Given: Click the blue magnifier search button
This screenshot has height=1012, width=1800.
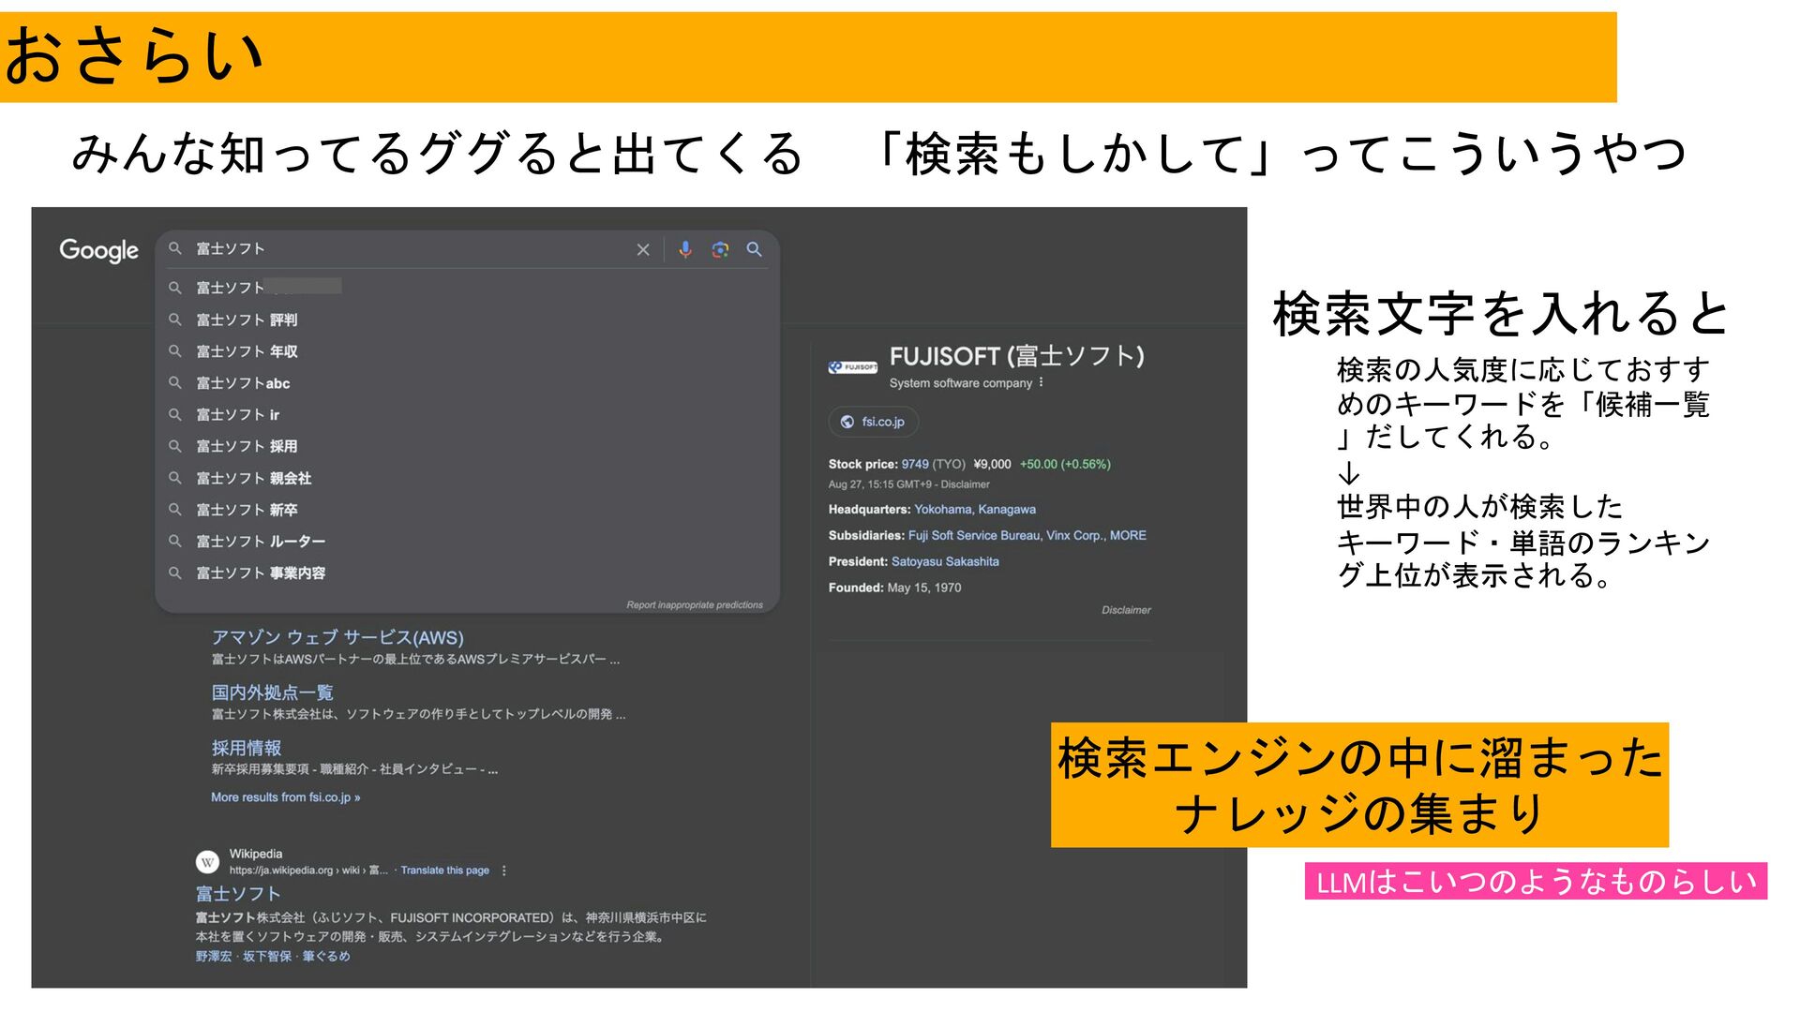Looking at the screenshot, I should click(x=754, y=249).
